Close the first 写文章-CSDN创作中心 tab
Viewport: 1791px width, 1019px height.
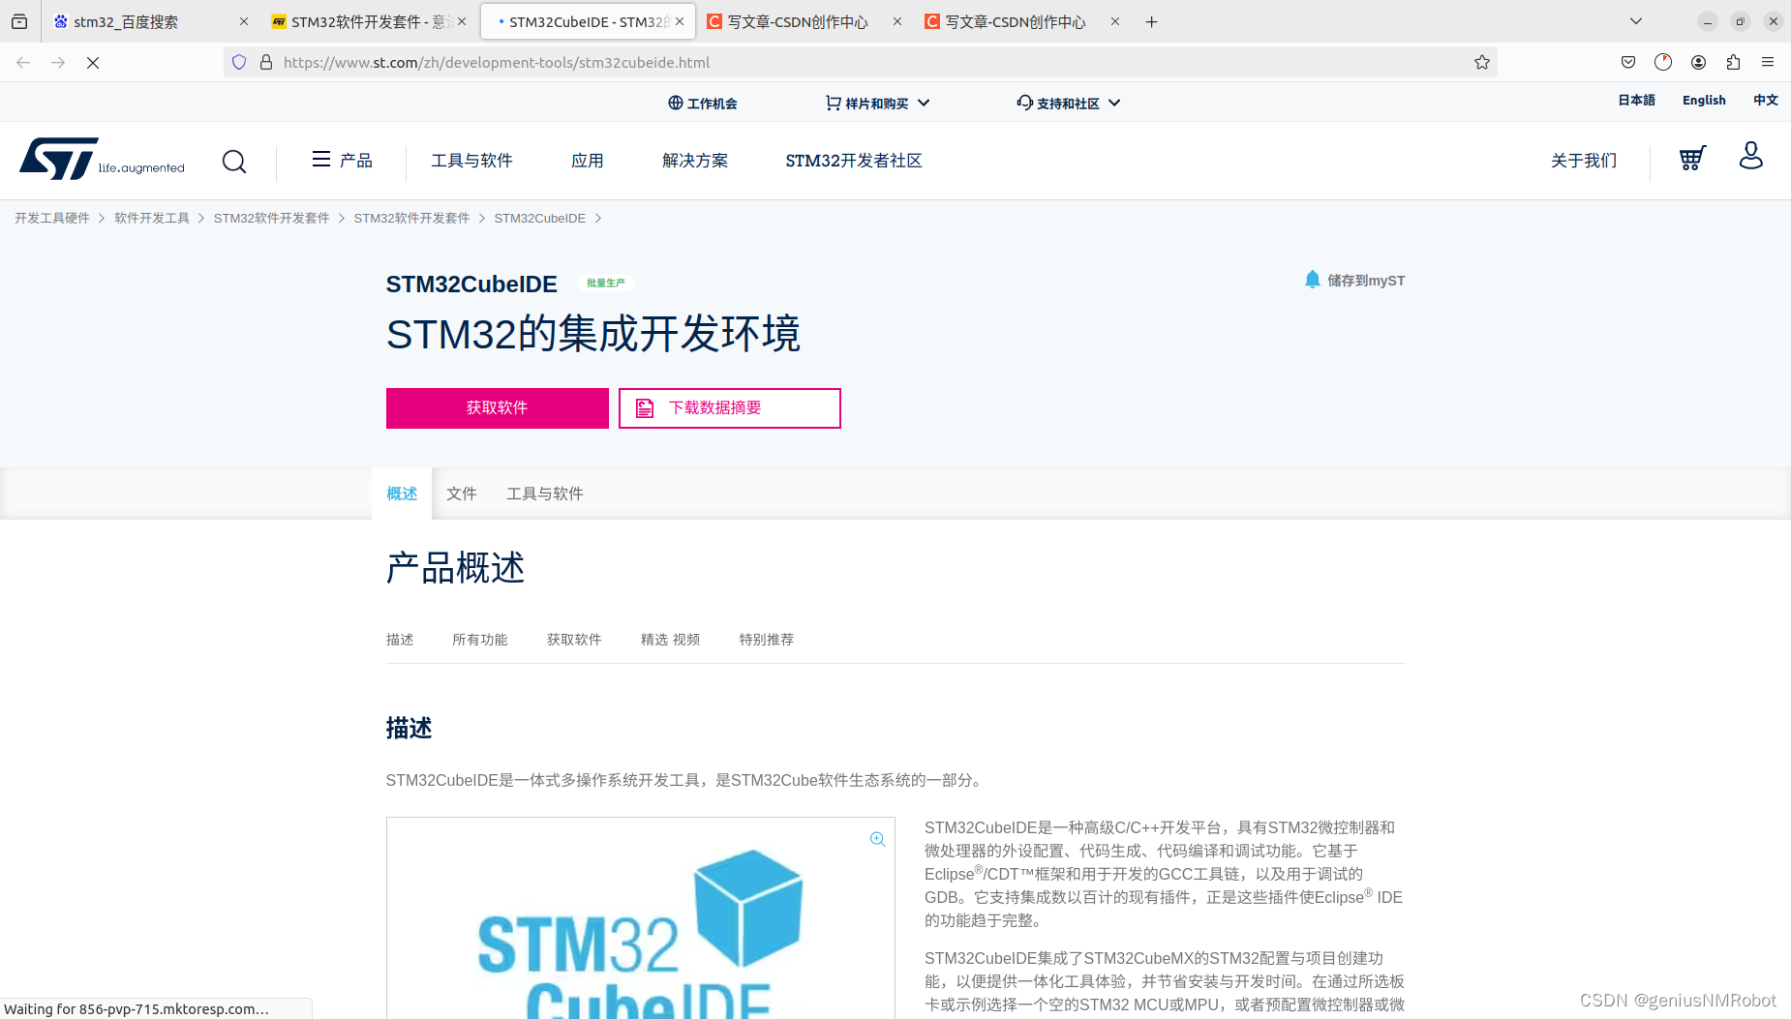pyautogui.click(x=897, y=21)
